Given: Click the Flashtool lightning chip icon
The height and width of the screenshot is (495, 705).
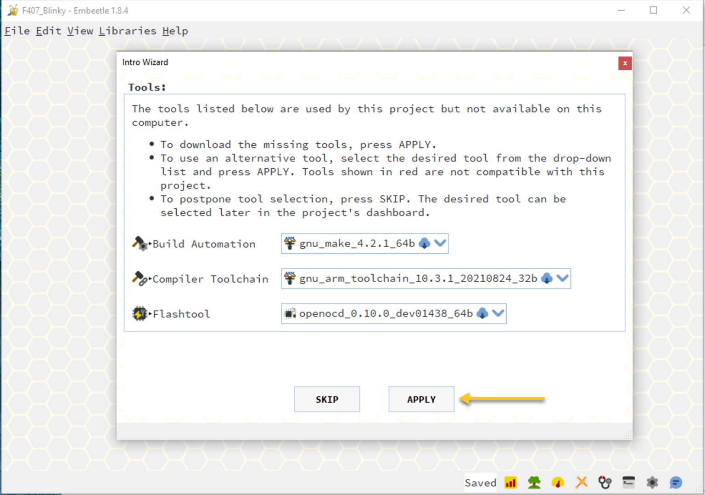Looking at the screenshot, I should [x=140, y=314].
